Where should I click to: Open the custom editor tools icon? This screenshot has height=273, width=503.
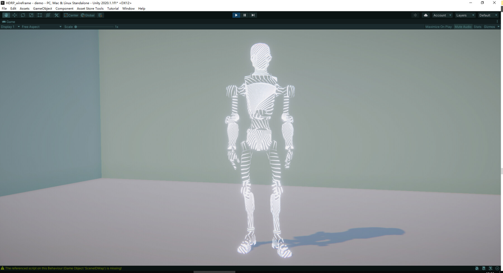click(x=56, y=15)
